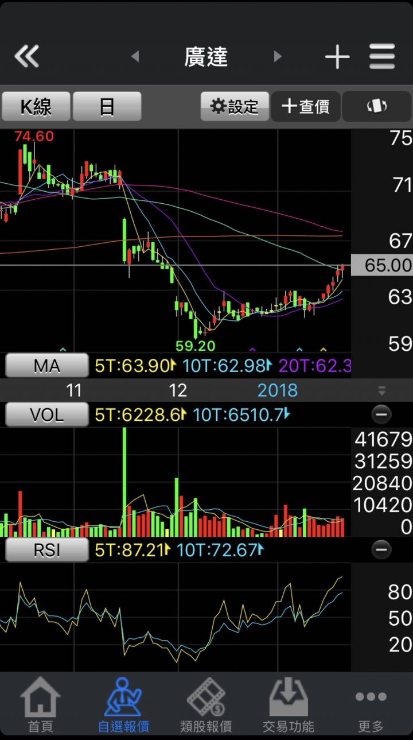Open the RSI indicator selector
The width and height of the screenshot is (413, 740).
click(x=47, y=550)
